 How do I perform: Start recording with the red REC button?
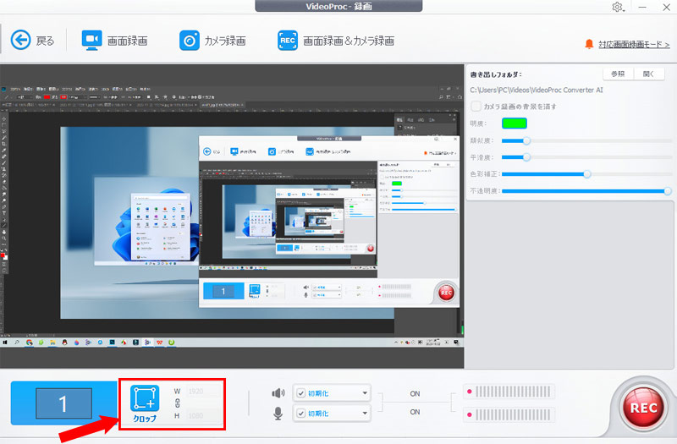643,408
